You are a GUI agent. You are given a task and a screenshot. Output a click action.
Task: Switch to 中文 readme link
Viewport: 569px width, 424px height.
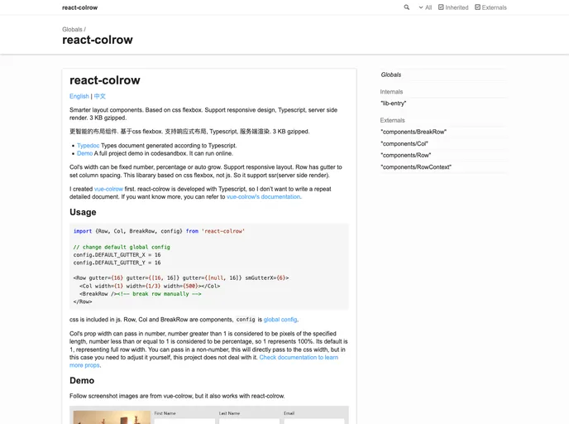coord(100,96)
